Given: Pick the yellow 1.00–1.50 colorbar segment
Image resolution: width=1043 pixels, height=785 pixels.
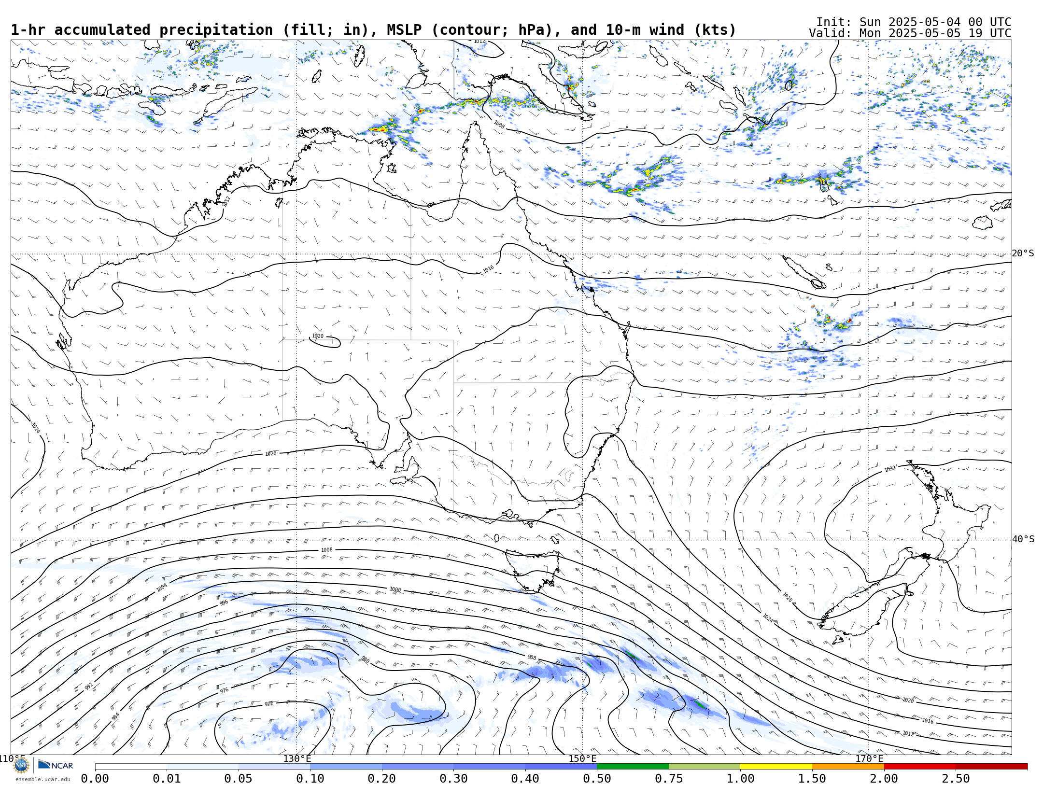Looking at the screenshot, I should tap(776, 767).
